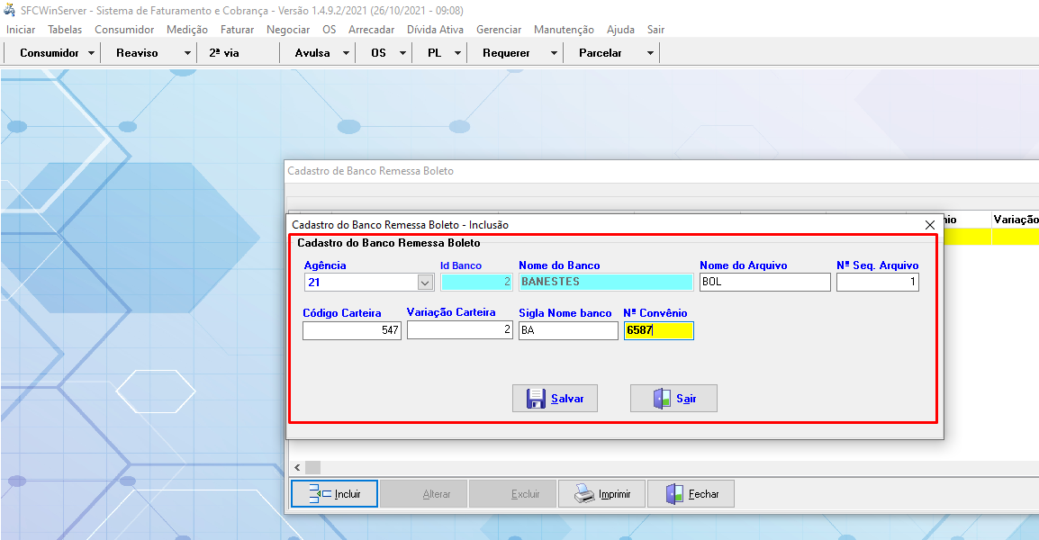Expand the Reaviso toolbar dropdown arrow
Viewport: 1039px width, 540px height.
(x=187, y=53)
